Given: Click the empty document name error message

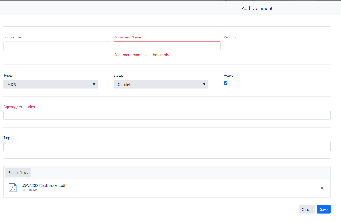Looking at the screenshot, I should (141, 55).
